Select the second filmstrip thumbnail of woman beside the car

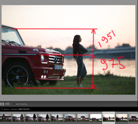pos(18,118)
